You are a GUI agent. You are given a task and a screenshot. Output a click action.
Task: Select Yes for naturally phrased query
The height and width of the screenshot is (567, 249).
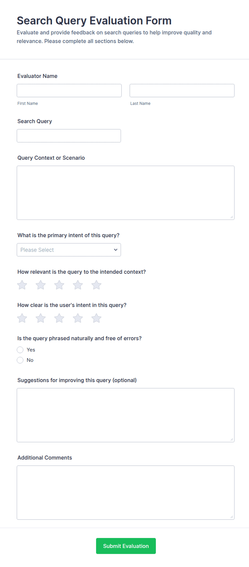coord(20,350)
